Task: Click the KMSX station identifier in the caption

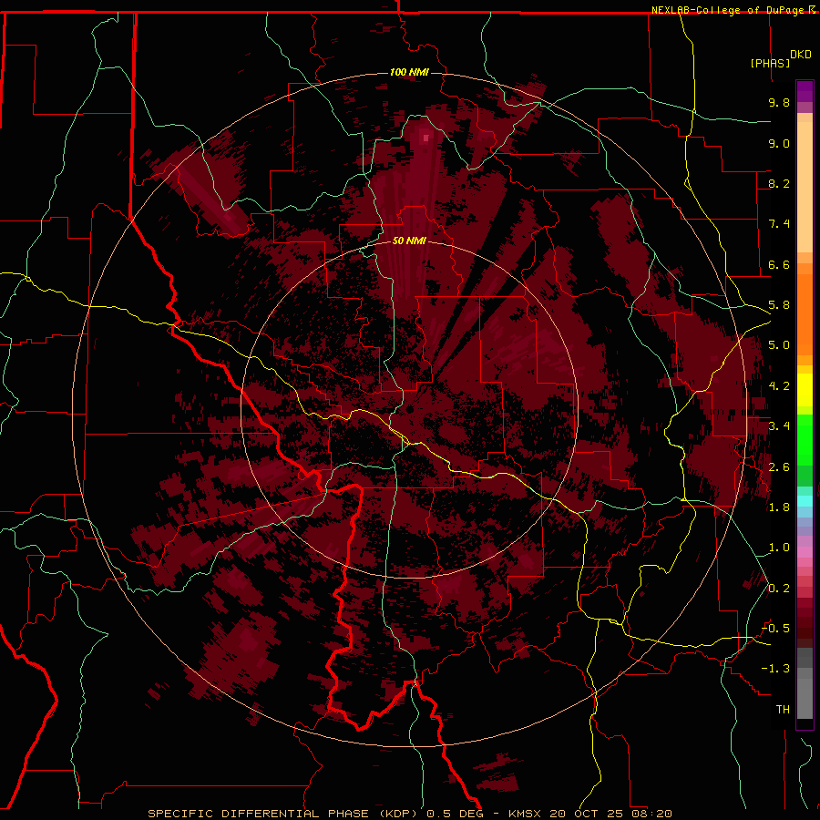Action: point(525,814)
